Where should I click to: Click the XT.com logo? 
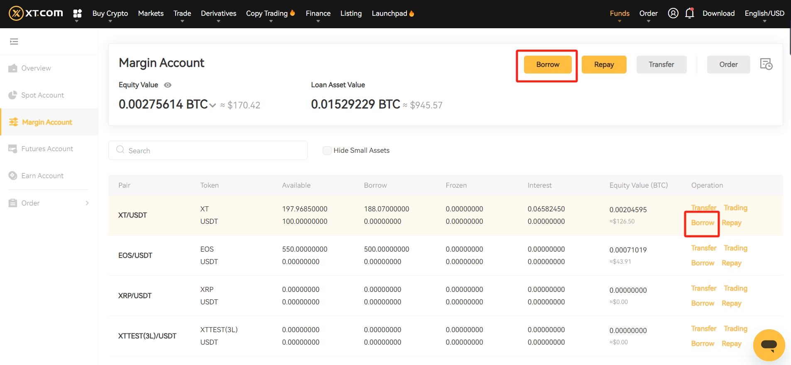click(x=36, y=13)
